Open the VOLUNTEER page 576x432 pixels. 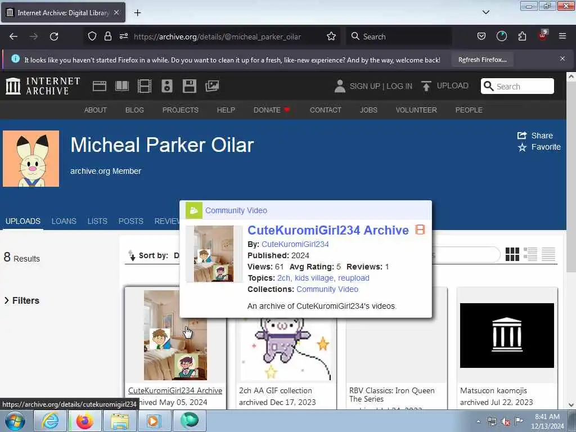pyautogui.click(x=416, y=110)
